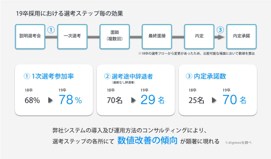This screenshot has height=159, width=271.
Task: Click the circled 3 above the arrowhead
Action: click(220, 30)
